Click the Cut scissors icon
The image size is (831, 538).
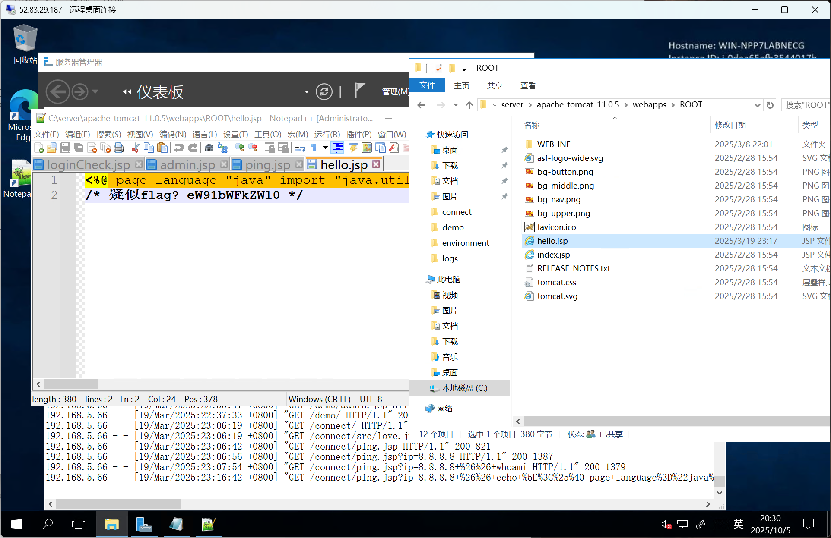pos(135,148)
